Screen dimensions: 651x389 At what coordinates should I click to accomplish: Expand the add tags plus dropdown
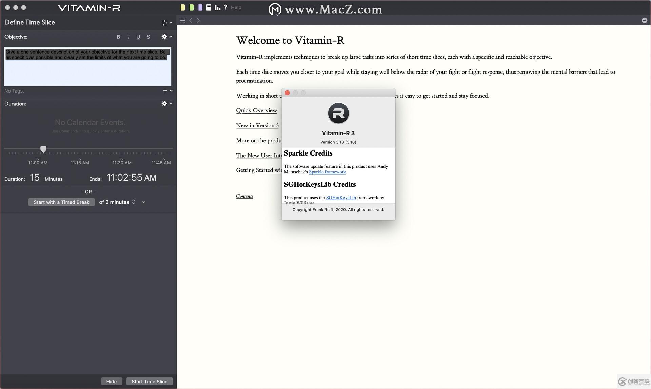click(167, 91)
